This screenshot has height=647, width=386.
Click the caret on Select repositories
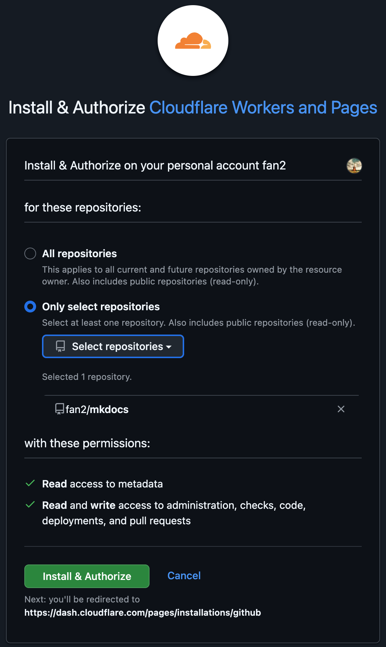point(169,347)
